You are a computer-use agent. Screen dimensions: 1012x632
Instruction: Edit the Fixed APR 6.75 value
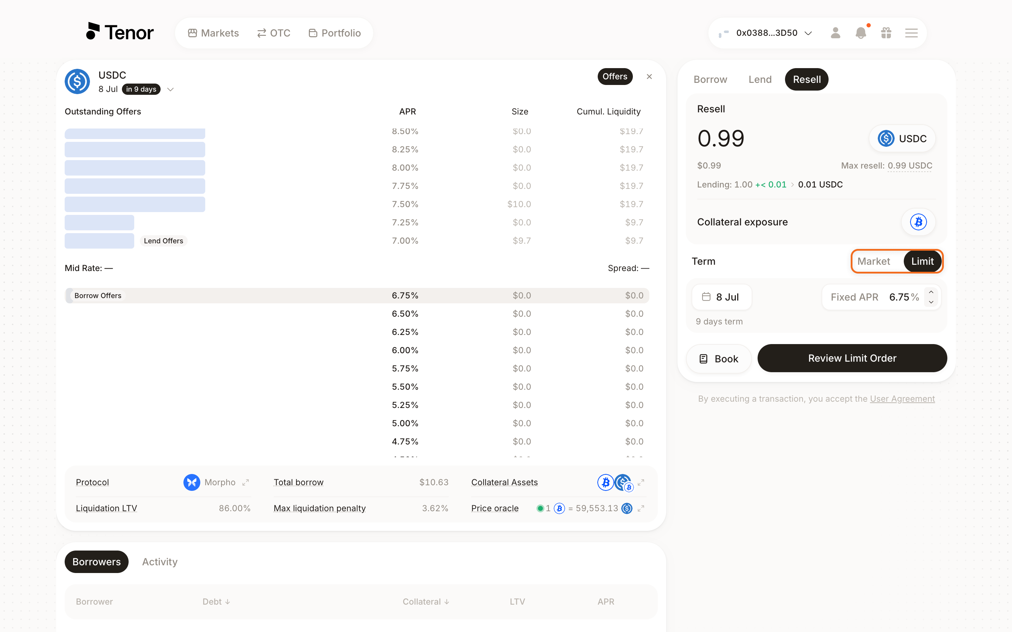point(899,297)
